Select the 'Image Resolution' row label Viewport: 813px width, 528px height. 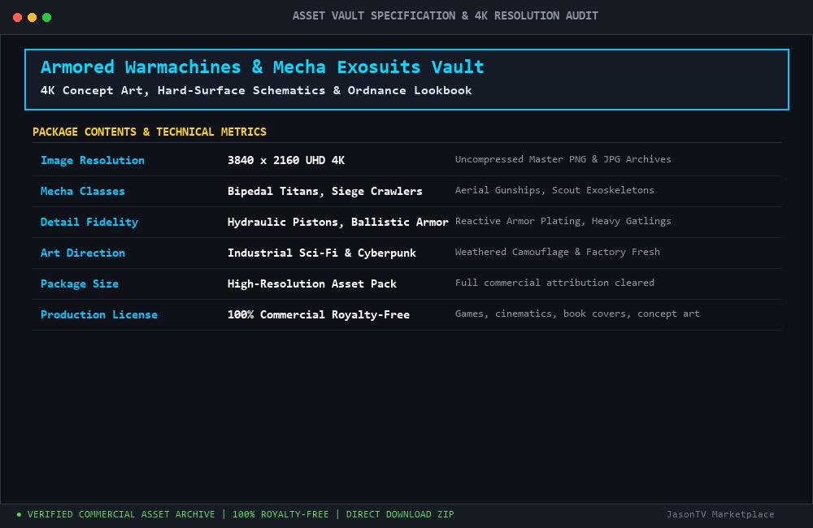click(x=93, y=161)
